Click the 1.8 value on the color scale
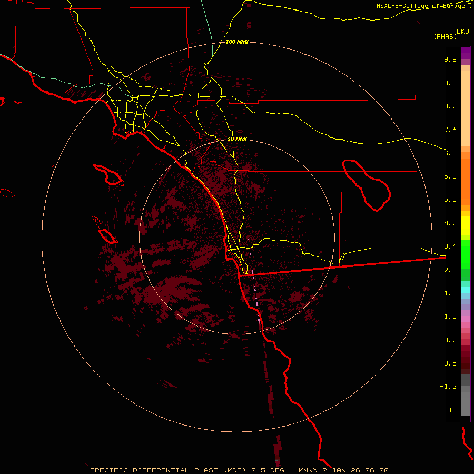The image size is (474, 474). tap(450, 293)
